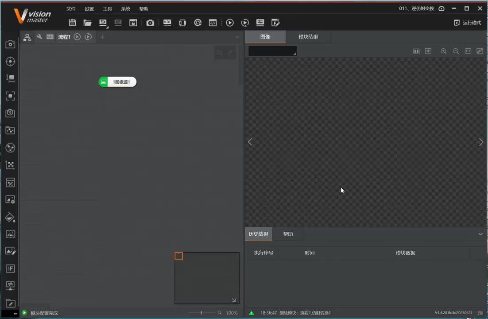Open the measurement tools in sidebar
The height and width of the screenshot is (319, 488).
pyautogui.click(x=10, y=78)
